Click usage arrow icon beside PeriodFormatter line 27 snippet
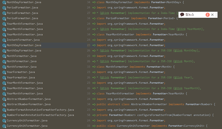 point(94,13)
